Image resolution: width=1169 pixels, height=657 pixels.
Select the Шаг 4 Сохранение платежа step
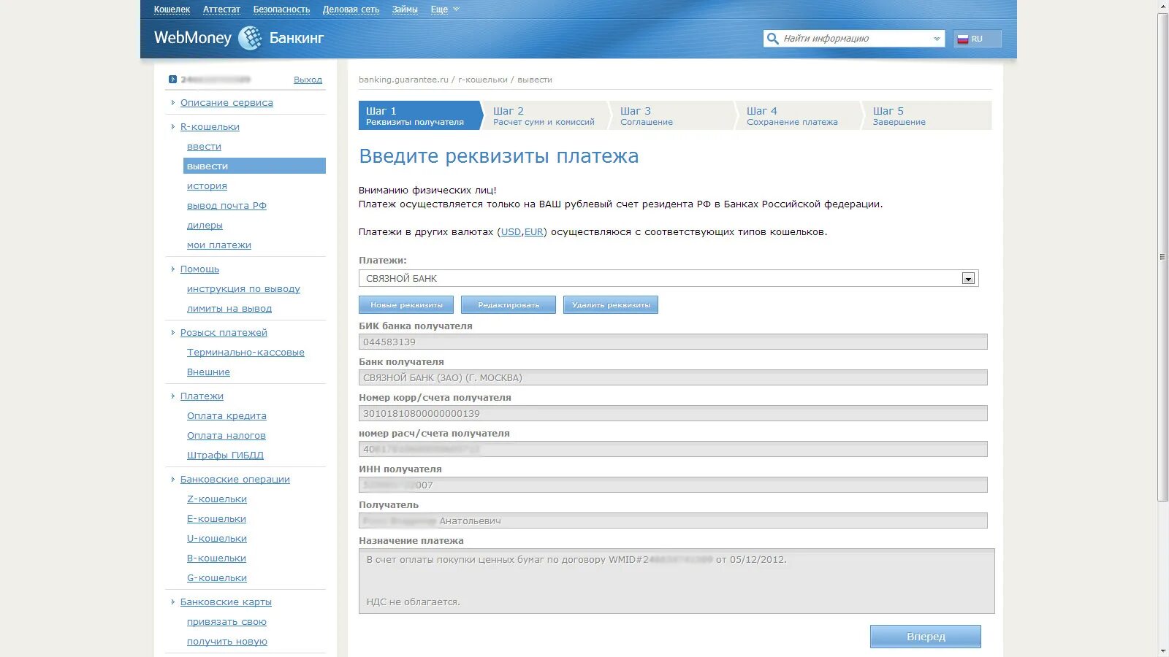click(799, 115)
